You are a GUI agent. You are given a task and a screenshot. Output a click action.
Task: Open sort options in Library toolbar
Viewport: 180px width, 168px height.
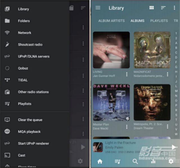(163, 8)
